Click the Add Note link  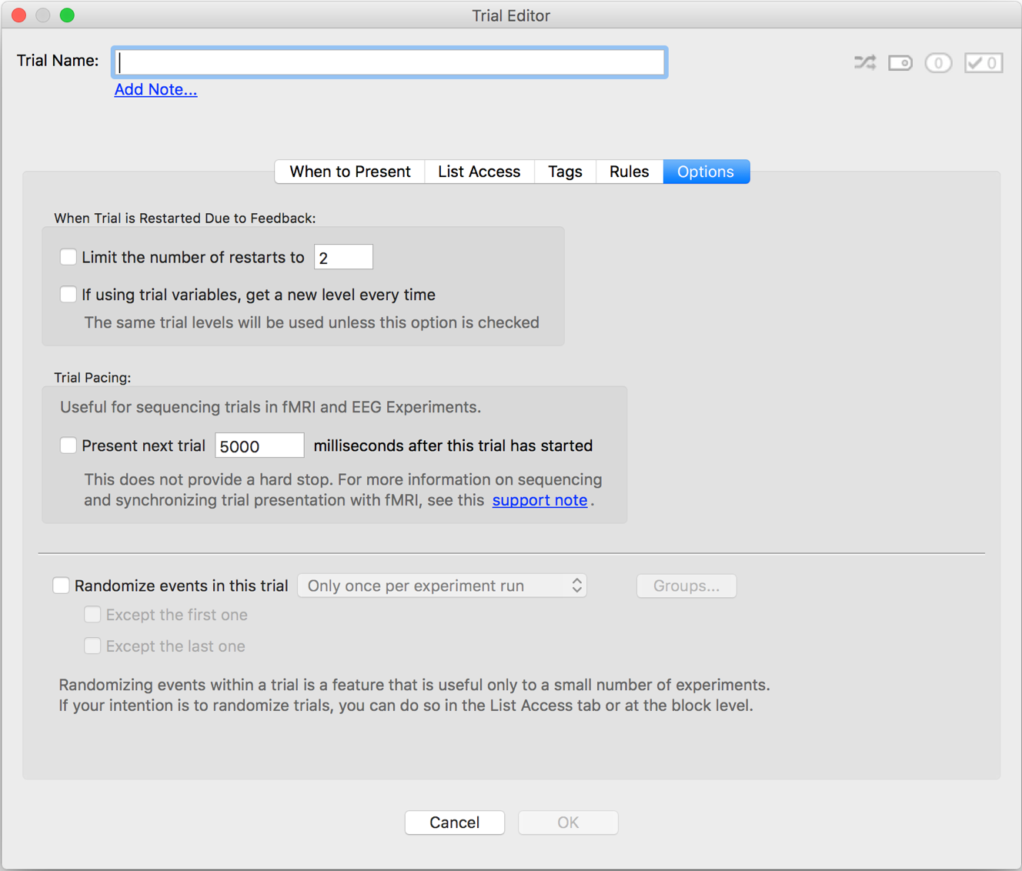(x=155, y=89)
